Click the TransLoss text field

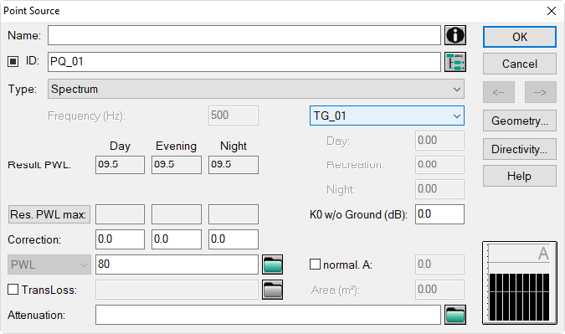(177, 290)
